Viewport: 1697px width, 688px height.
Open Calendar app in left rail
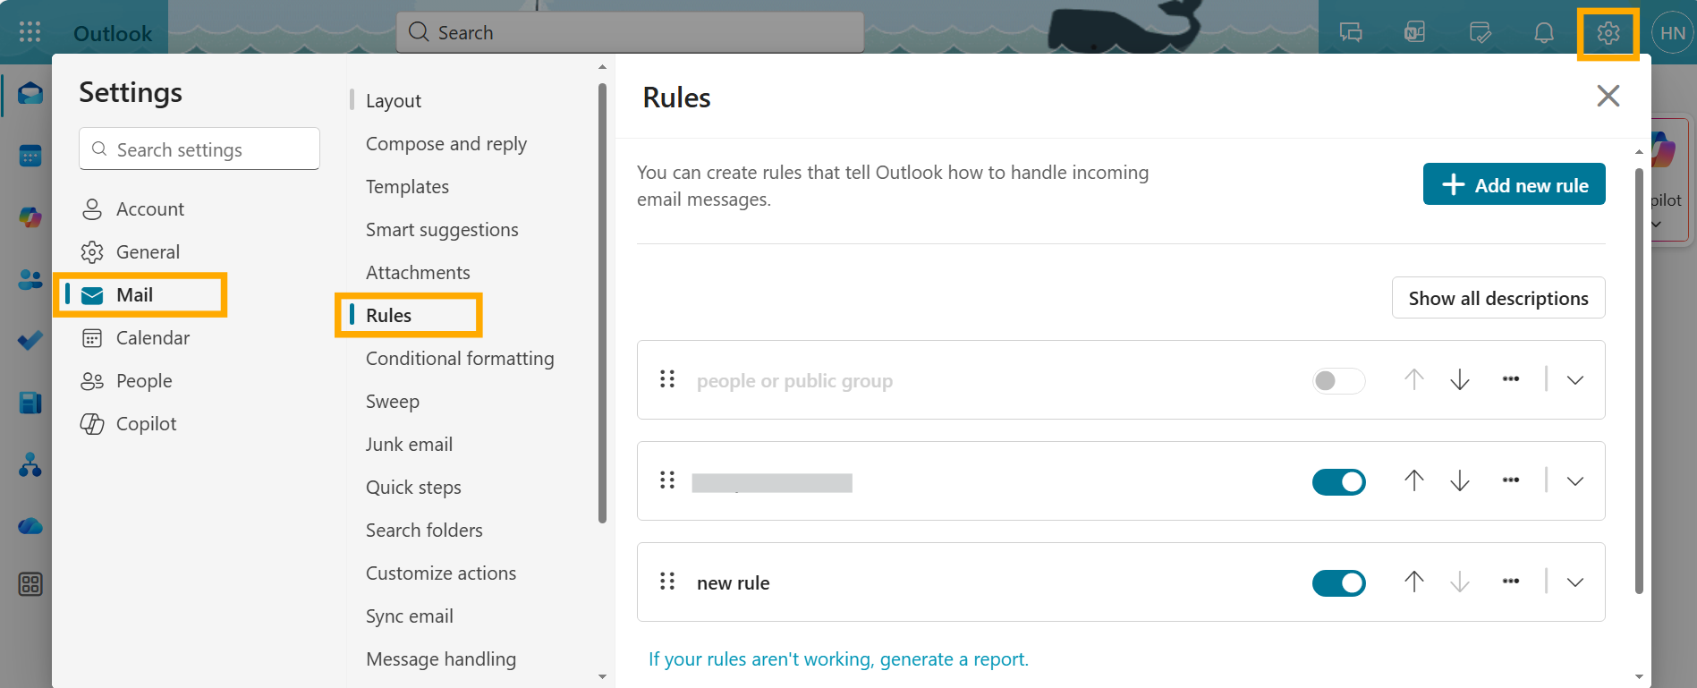30,156
